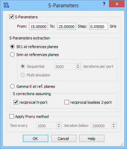The width and height of the screenshot is (127, 149).
Task: Click the Step frequency field
Action: [x=99, y=26]
